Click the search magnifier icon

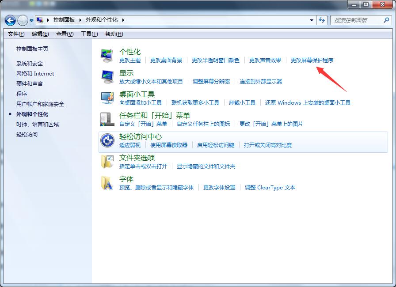386,20
